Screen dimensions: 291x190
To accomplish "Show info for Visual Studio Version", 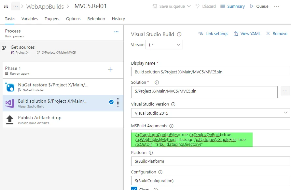I will (x=173, y=104).
